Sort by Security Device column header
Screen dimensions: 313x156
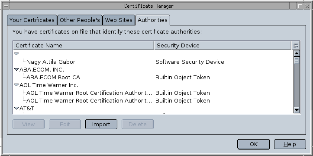(x=223, y=46)
